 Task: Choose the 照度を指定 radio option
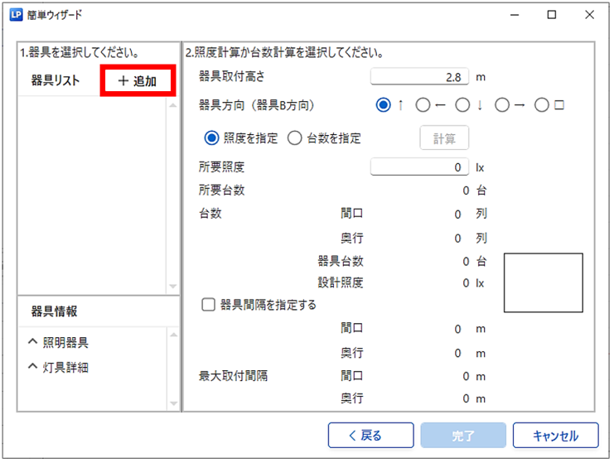(212, 138)
